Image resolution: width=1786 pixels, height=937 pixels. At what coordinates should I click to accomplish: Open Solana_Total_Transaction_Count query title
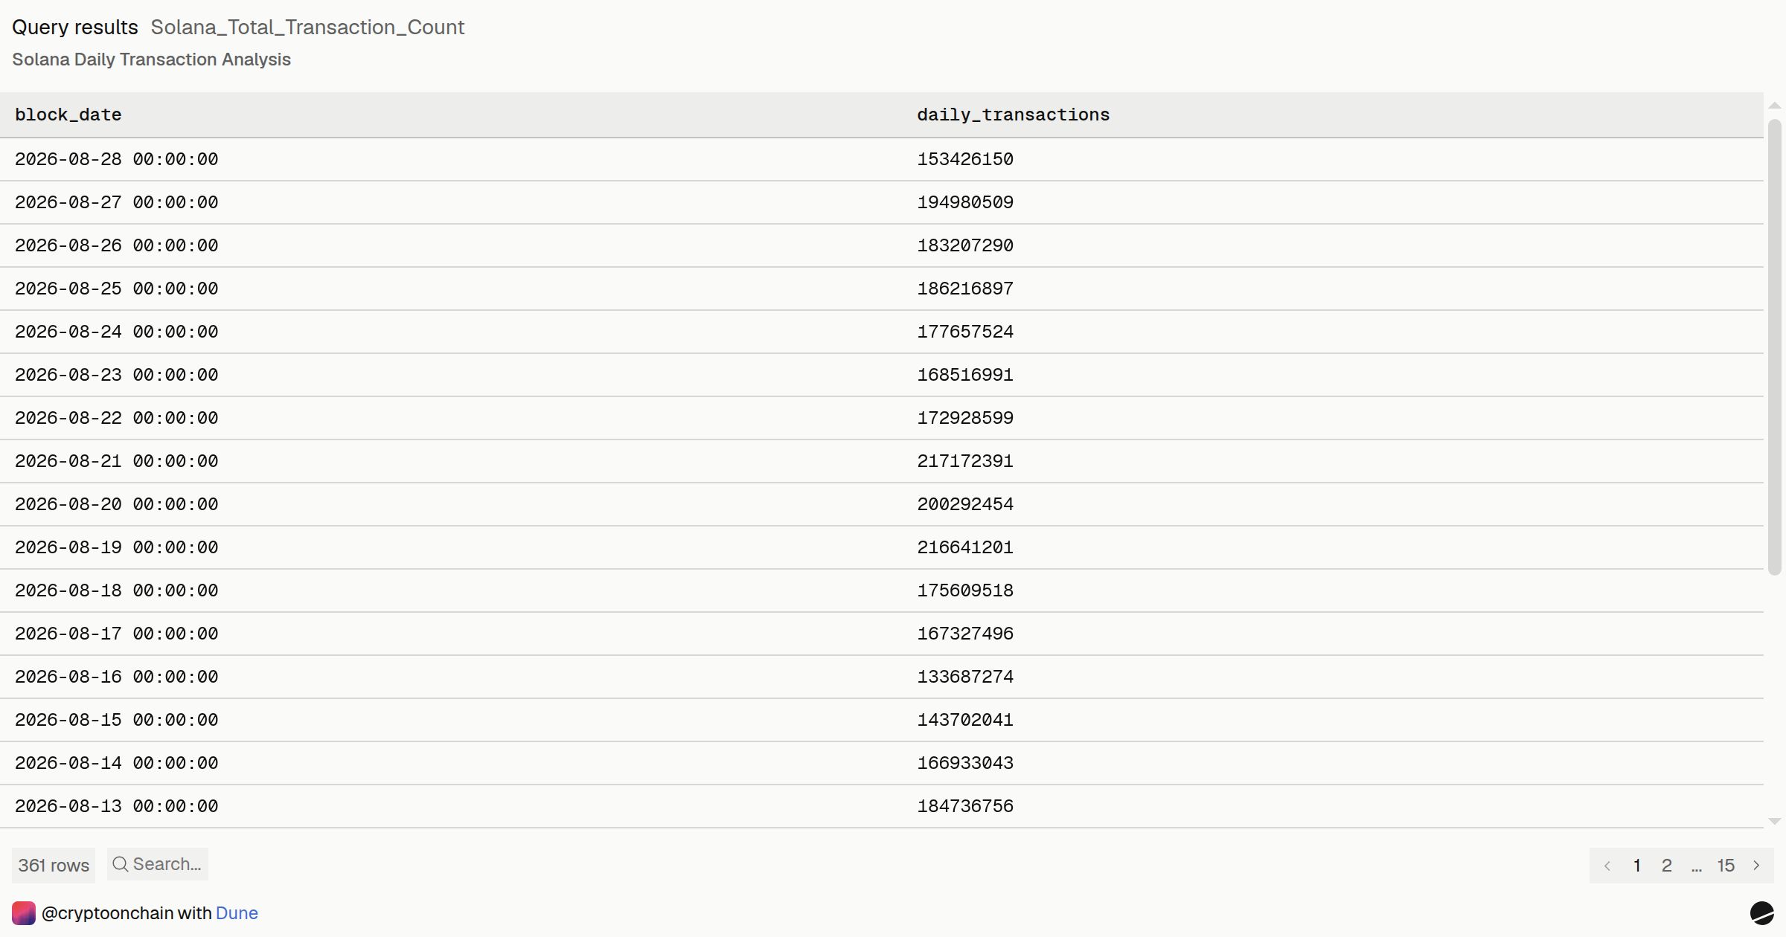307,28
